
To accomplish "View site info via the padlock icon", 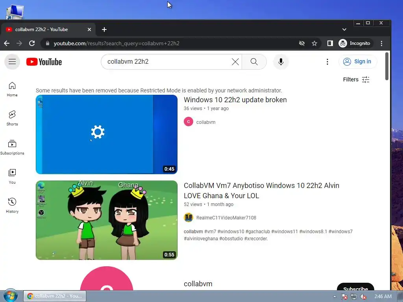I will [48, 43].
